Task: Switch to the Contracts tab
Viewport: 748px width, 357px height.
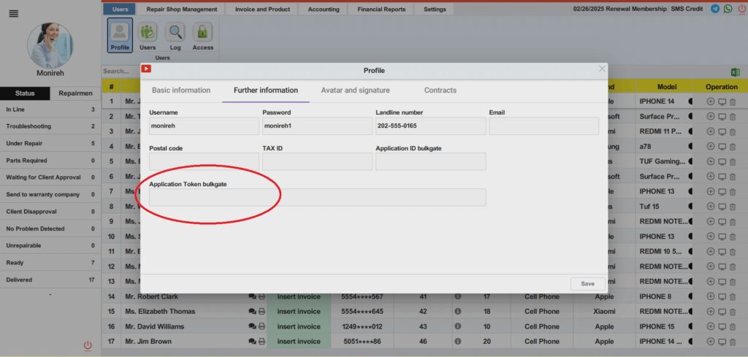Action: tap(440, 91)
